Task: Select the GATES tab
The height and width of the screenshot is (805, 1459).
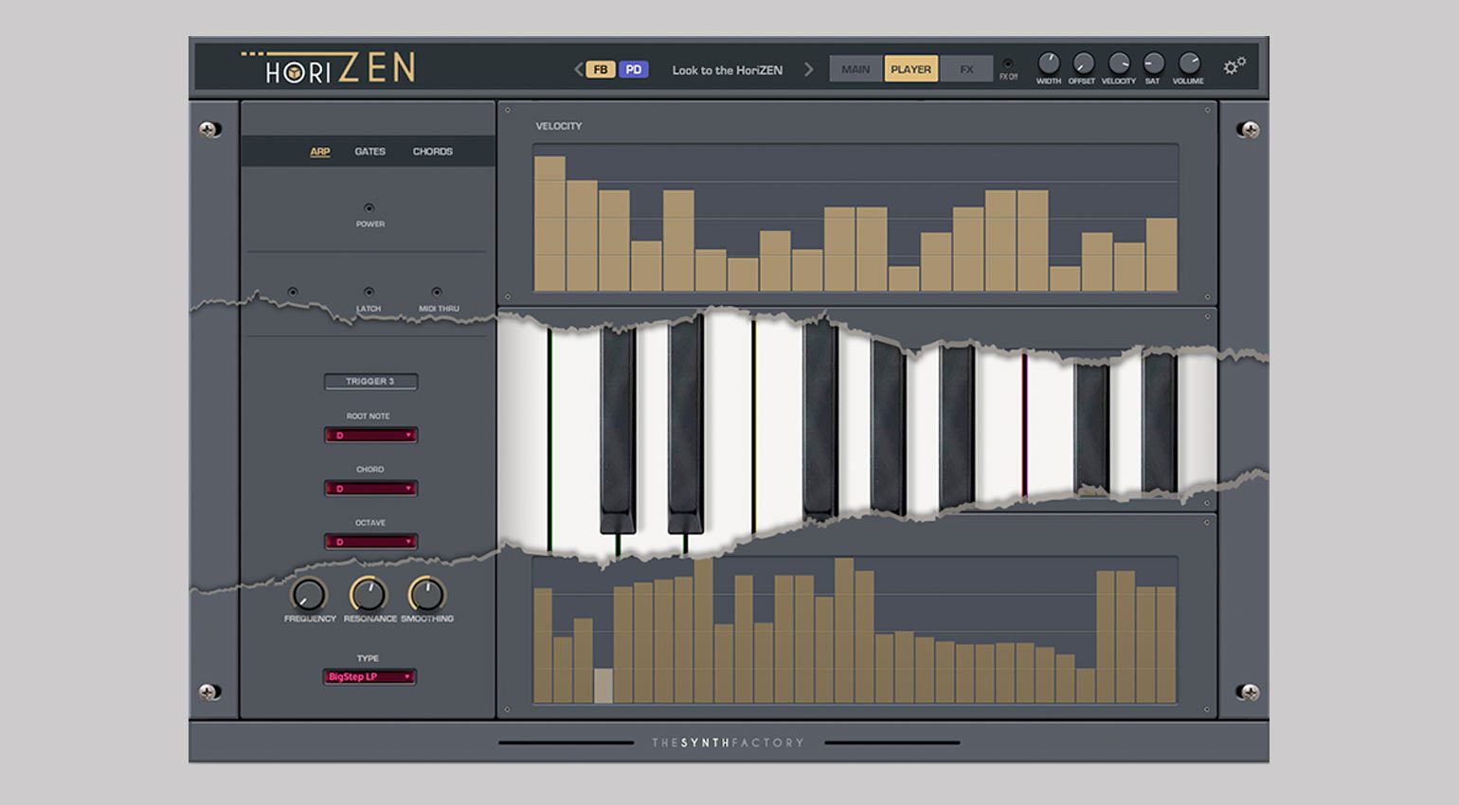Action: coord(370,152)
